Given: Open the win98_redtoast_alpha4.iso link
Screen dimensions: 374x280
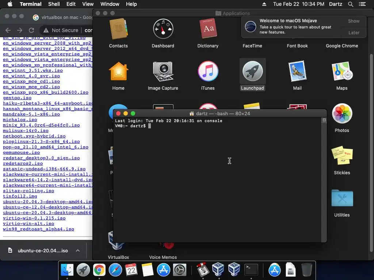Looking at the screenshot, I should click(x=38, y=229).
